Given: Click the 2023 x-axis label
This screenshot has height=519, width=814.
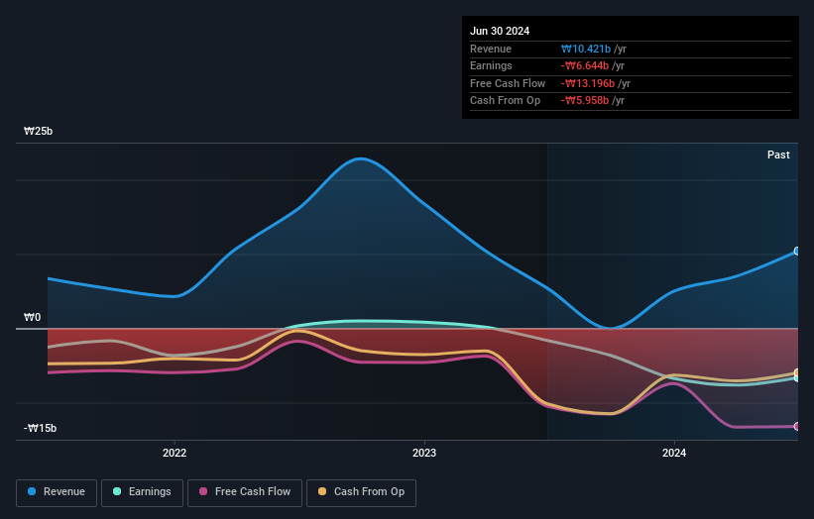Looking at the screenshot, I should click(424, 453).
